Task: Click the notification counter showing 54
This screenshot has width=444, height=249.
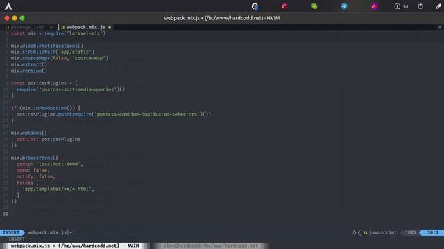Action: pyautogui.click(x=401, y=6)
